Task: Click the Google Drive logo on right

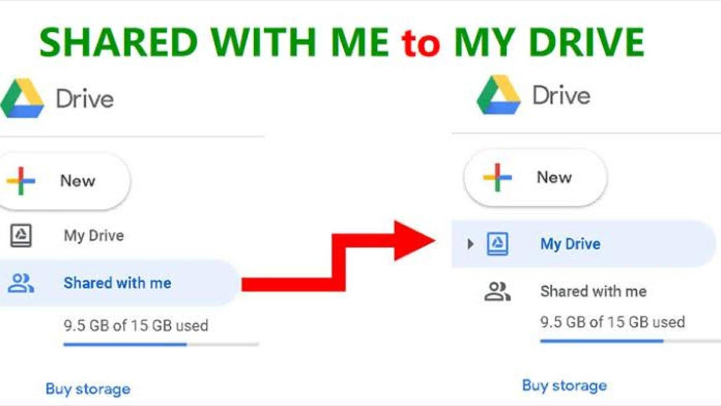Action: 498,94
